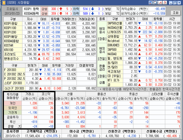Click the 외국인 선물 value -6,761
Image resolution: width=183 pixels, height=140 pixels.
(x=65, y=108)
